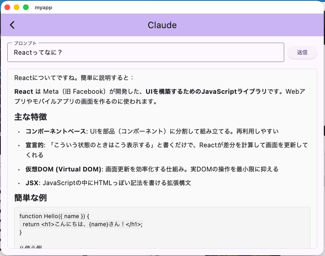Click the 主な特徴 heading
Screen dimensions: 325x256
point(30,117)
